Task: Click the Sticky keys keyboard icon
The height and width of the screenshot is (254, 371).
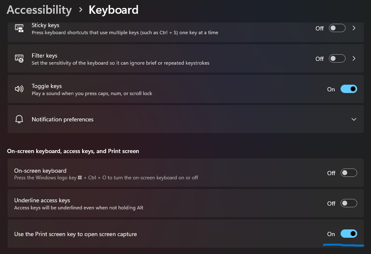Action: (x=19, y=28)
